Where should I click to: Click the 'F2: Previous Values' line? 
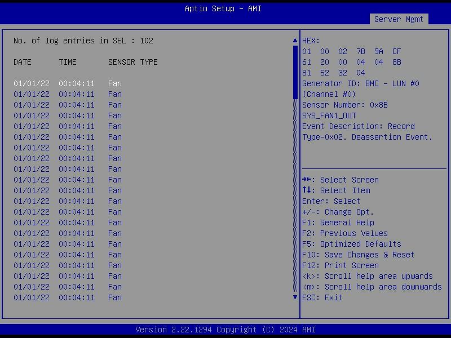coord(345,233)
